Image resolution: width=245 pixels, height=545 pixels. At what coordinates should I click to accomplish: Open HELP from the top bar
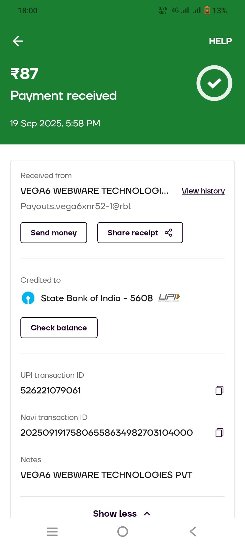point(220,41)
